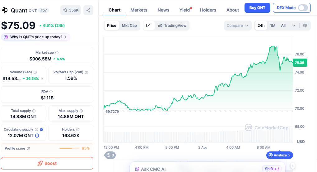Show Volume (24h) info icon

(x=35, y=72)
